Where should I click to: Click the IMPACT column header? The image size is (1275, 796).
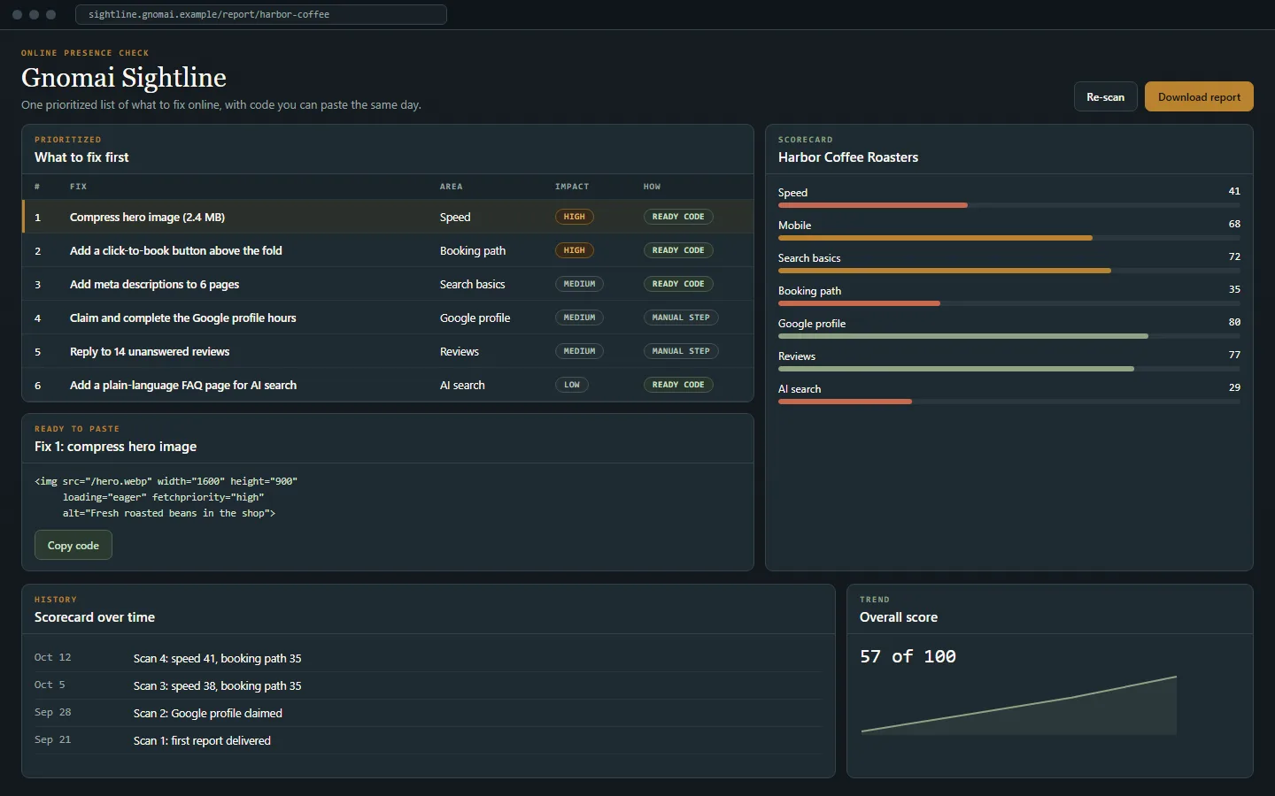pyautogui.click(x=572, y=187)
